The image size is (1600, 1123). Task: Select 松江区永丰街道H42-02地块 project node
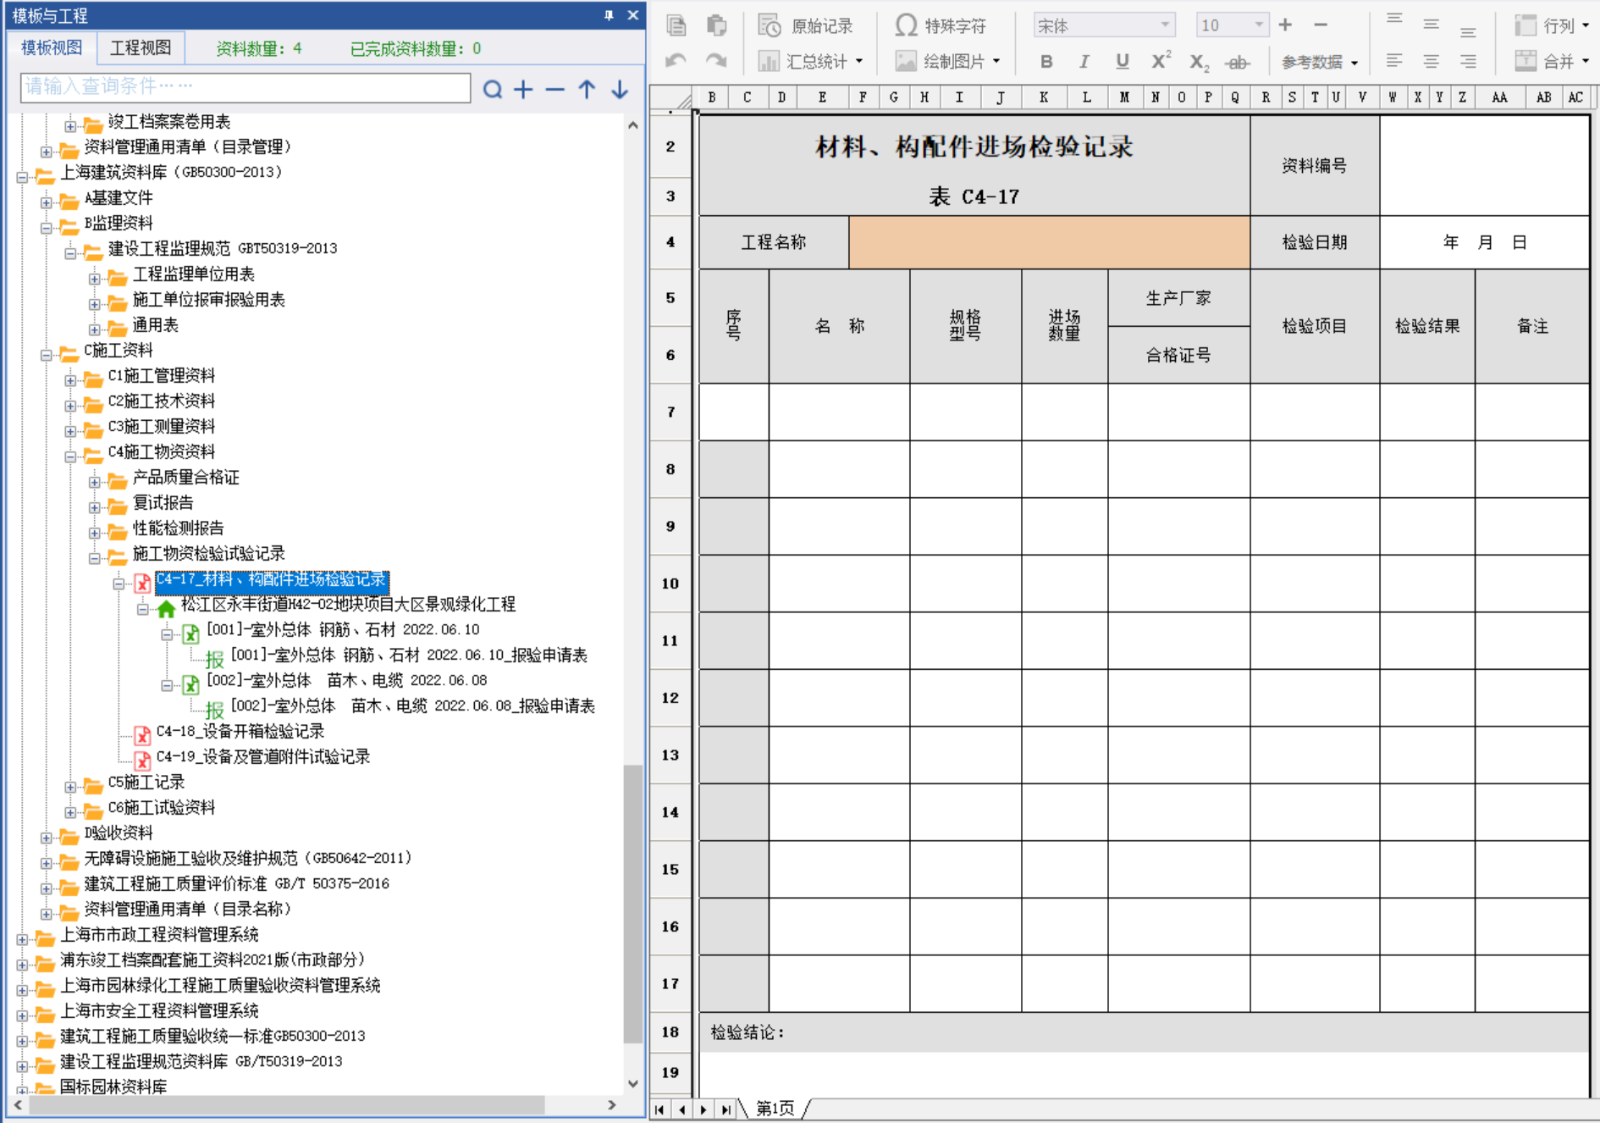[348, 605]
